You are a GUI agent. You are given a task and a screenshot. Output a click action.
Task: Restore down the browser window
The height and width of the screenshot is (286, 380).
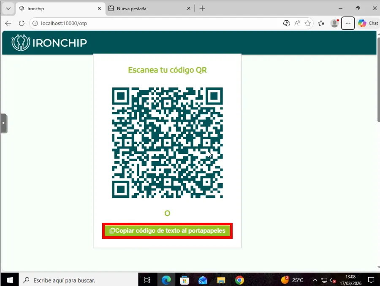click(x=358, y=8)
